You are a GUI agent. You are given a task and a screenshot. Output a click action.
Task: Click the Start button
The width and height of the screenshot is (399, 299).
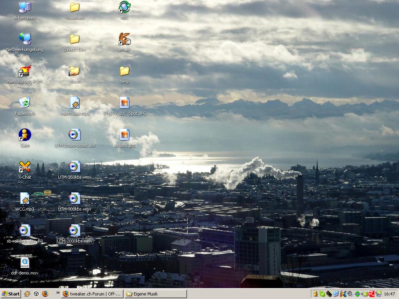pos(11,294)
